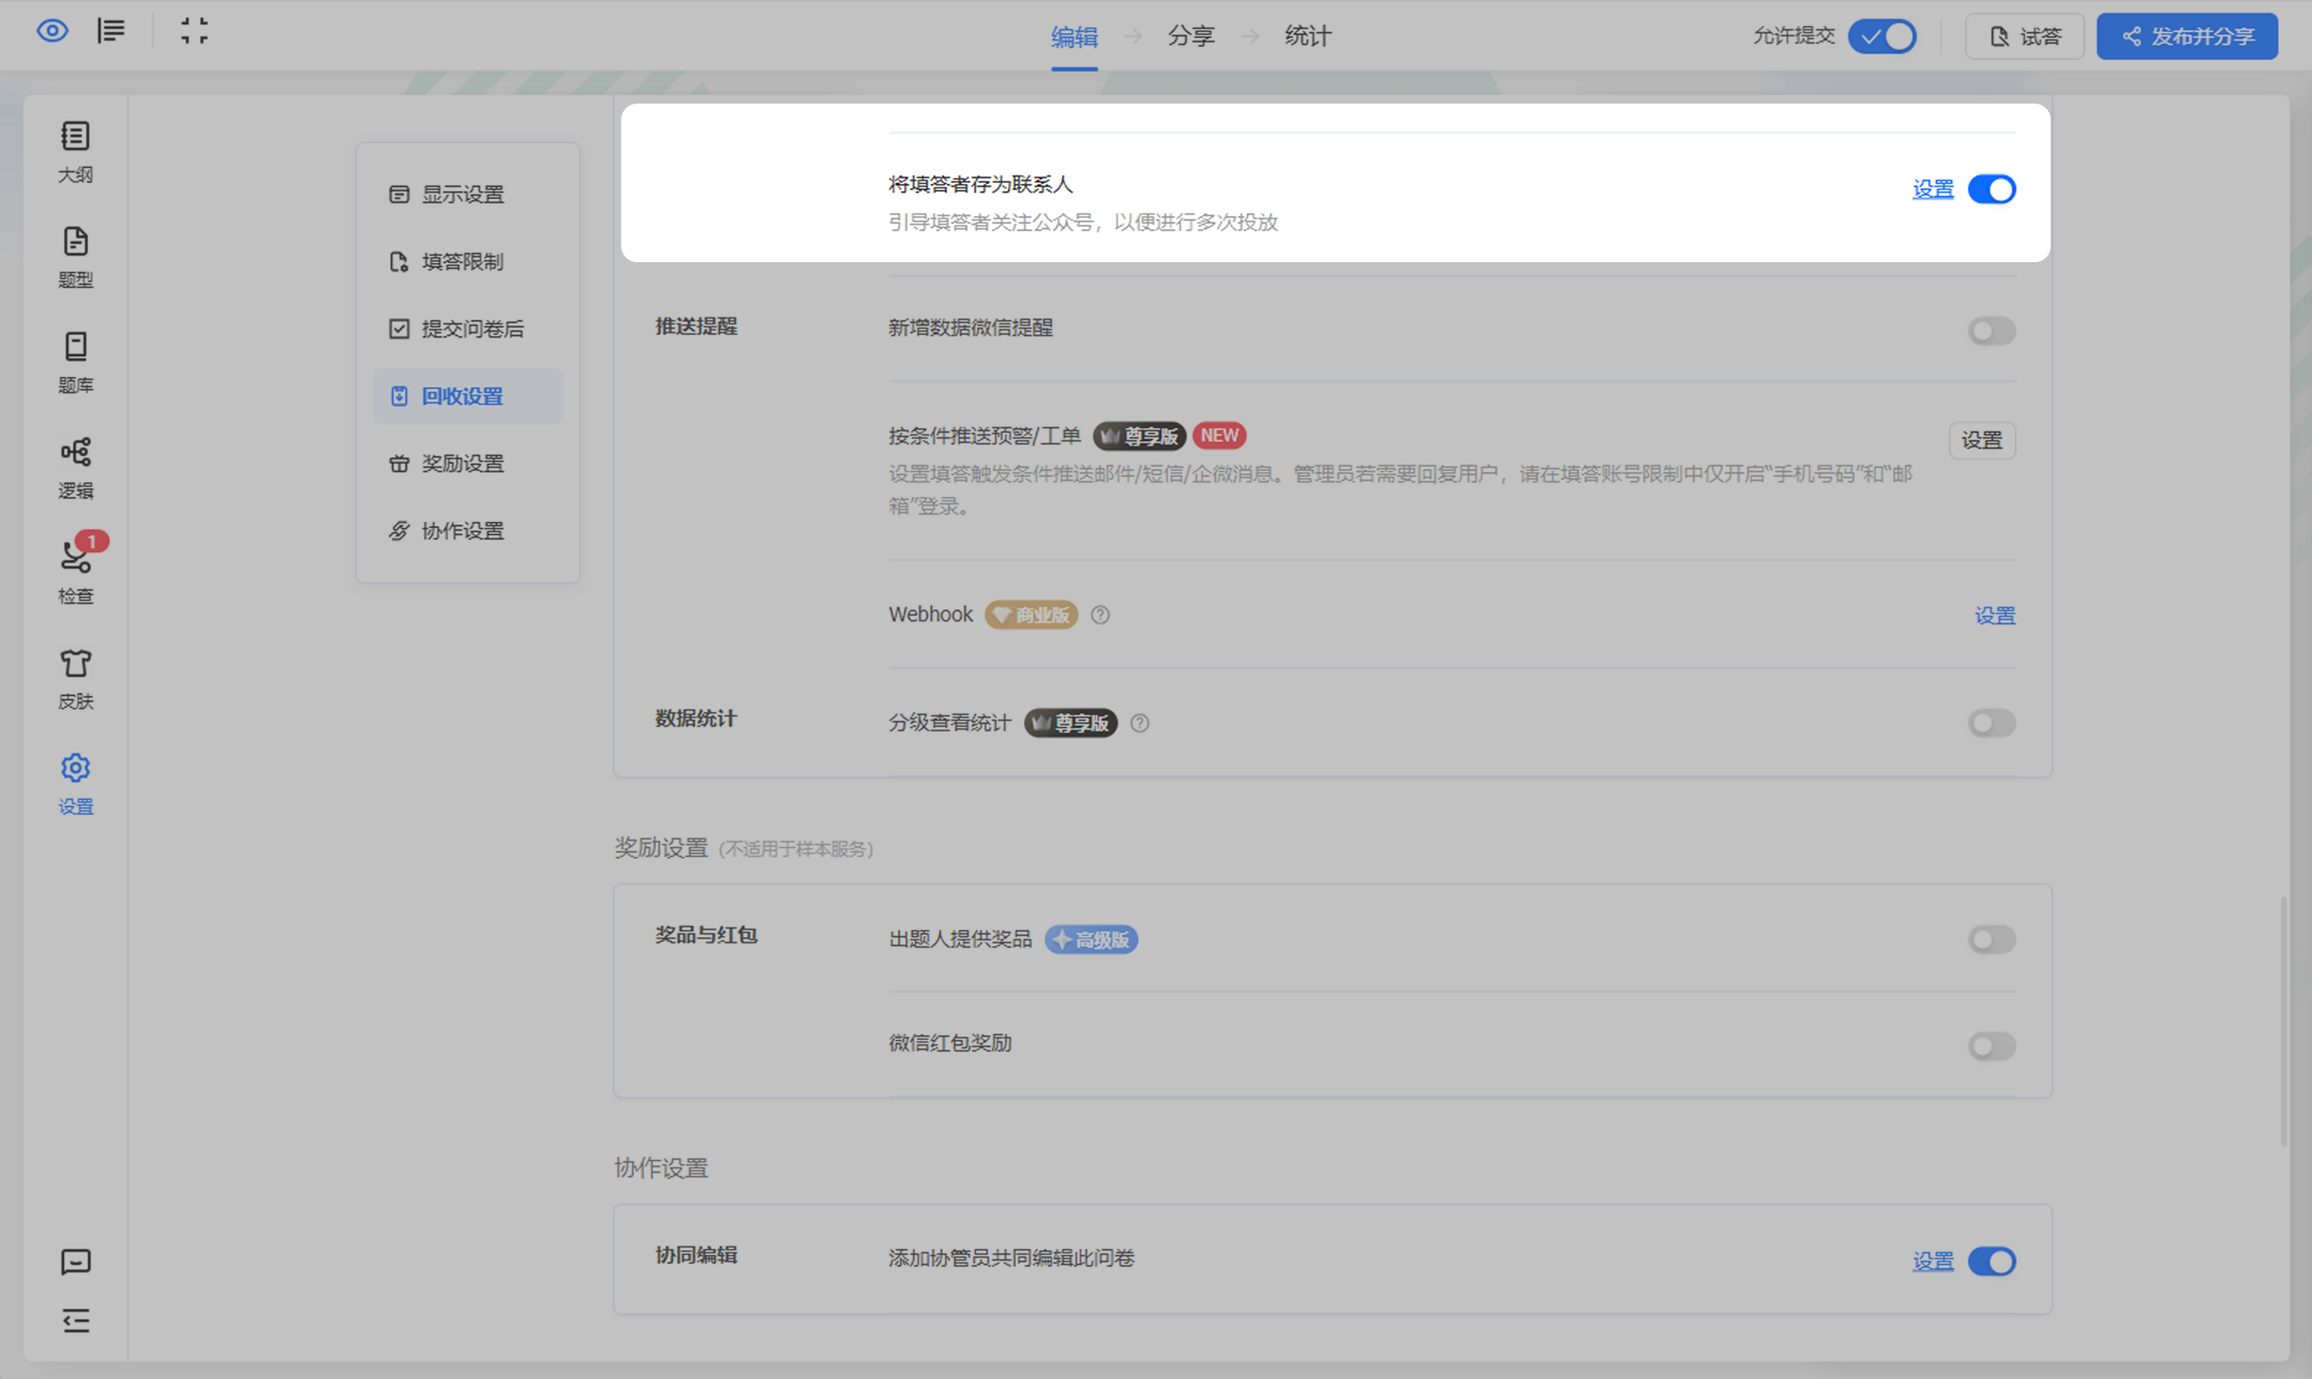Enable the 出题人提供奖品 switch
This screenshot has width=2312, height=1379.
[1991, 940]
